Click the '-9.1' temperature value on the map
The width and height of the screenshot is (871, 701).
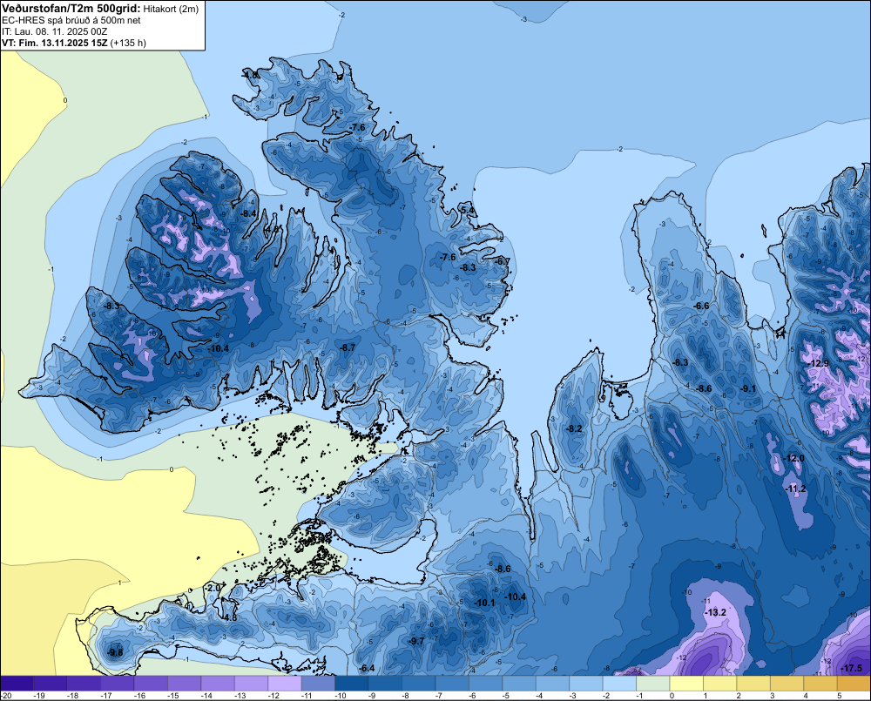click(748, 389)
